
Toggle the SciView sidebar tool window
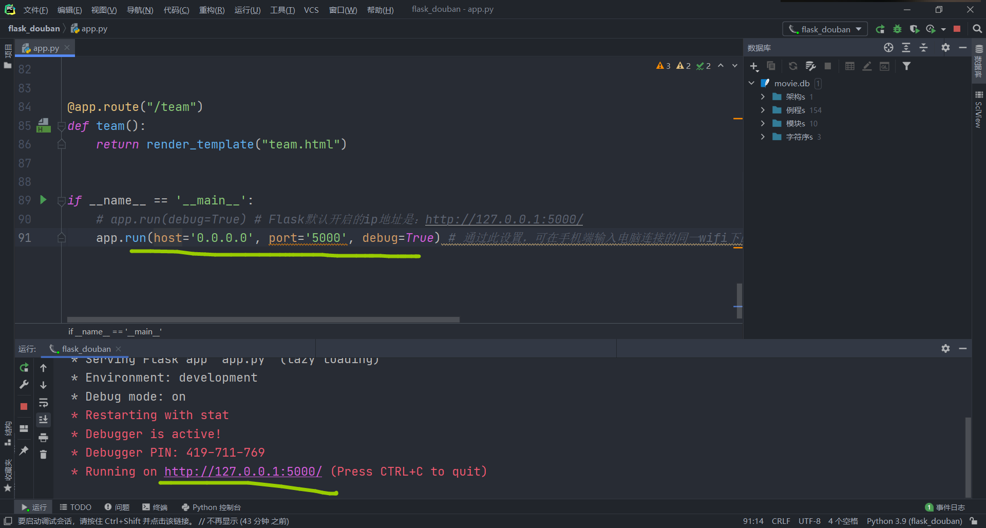point(979,109)
